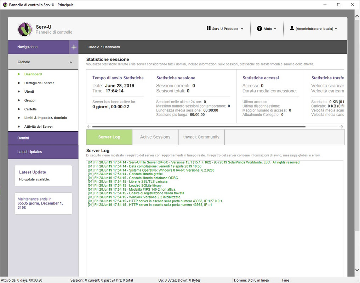Click status bar 'Domini: 0 di 0 in linea'
Image resolution: width=360 pixels, height=283 pixels.
pyautogui.click(x=251, y=280)
